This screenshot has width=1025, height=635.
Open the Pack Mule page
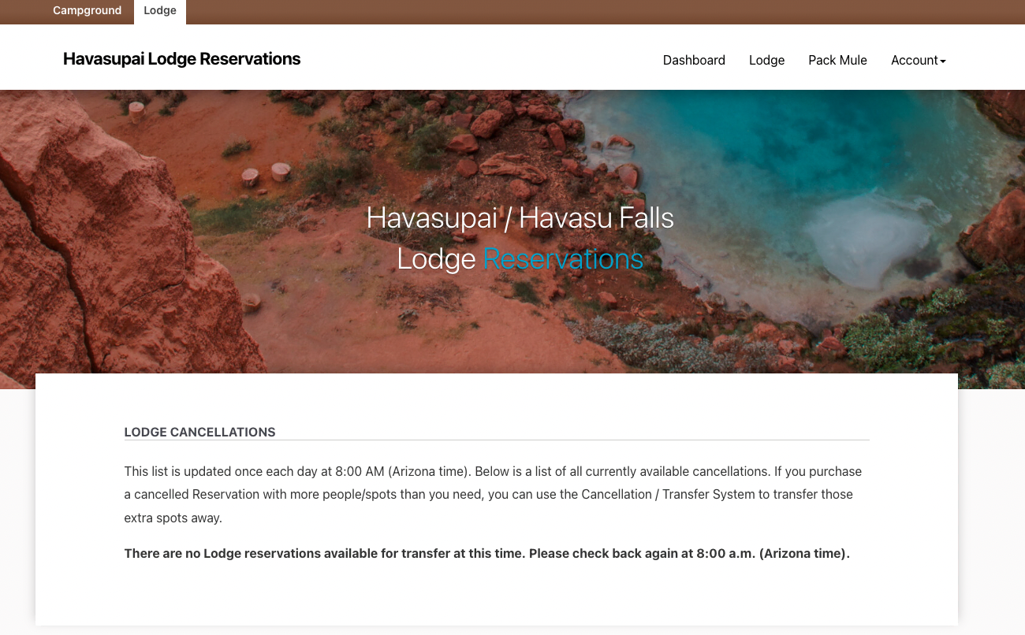click(837, 60)
